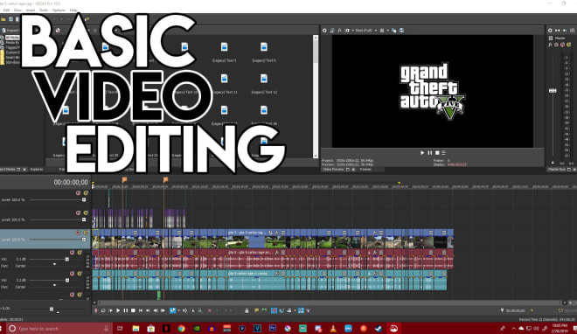Screen dimensions: 577x334
Task: Click Preview on External Monitor icon
Action: pyautogui.click(x=332, y=31)
